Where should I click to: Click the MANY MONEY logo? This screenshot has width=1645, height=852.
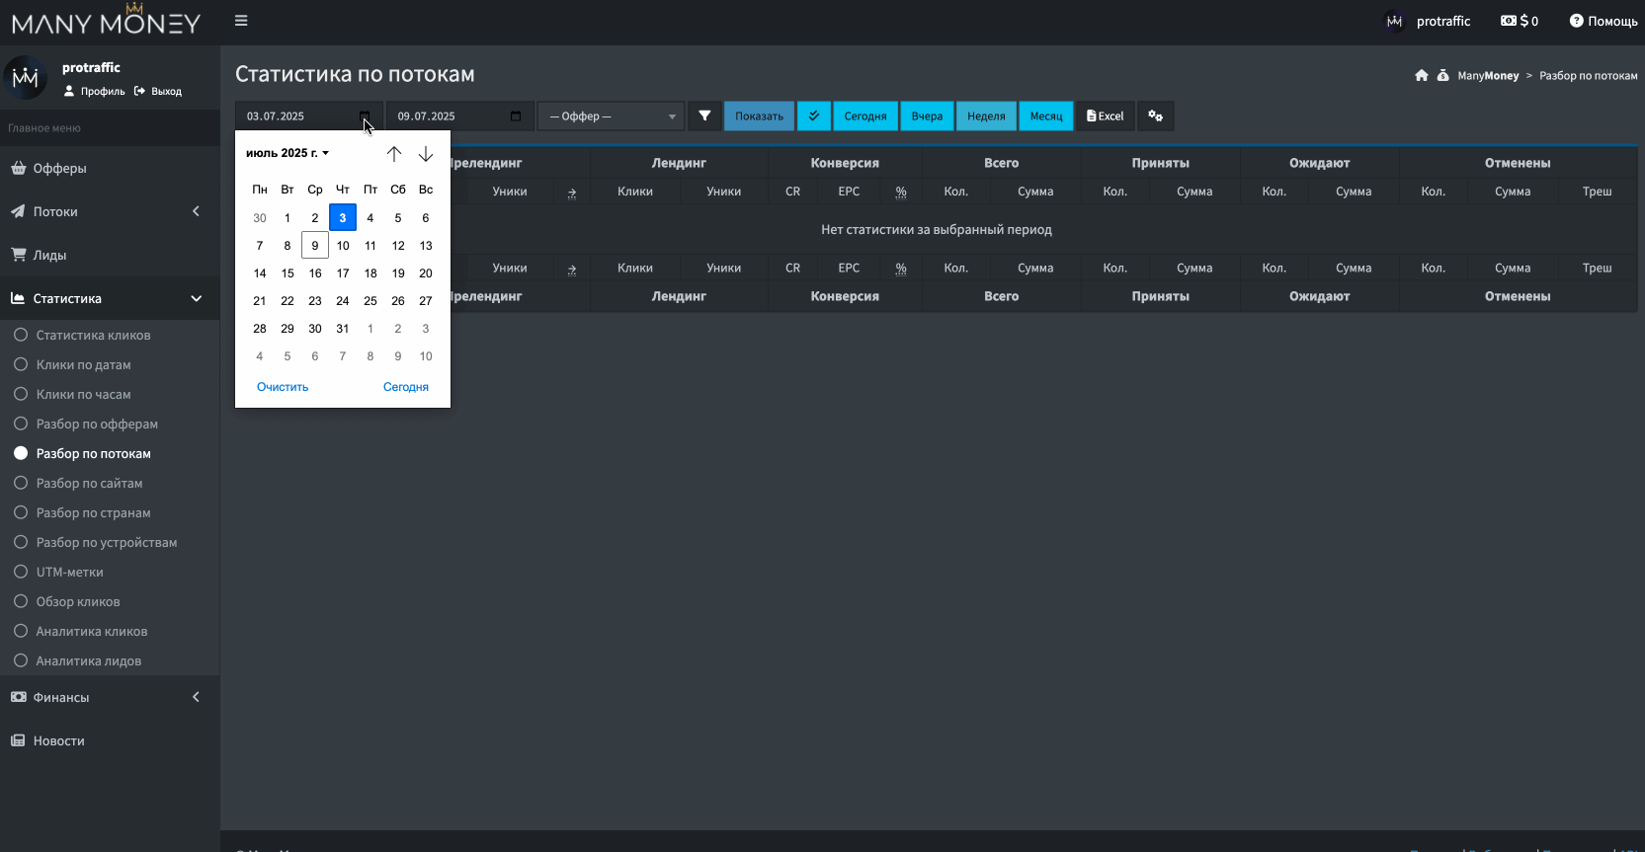pos(107,21)
